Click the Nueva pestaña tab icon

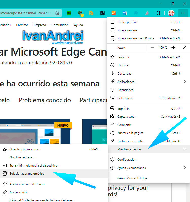pos(112,22)
